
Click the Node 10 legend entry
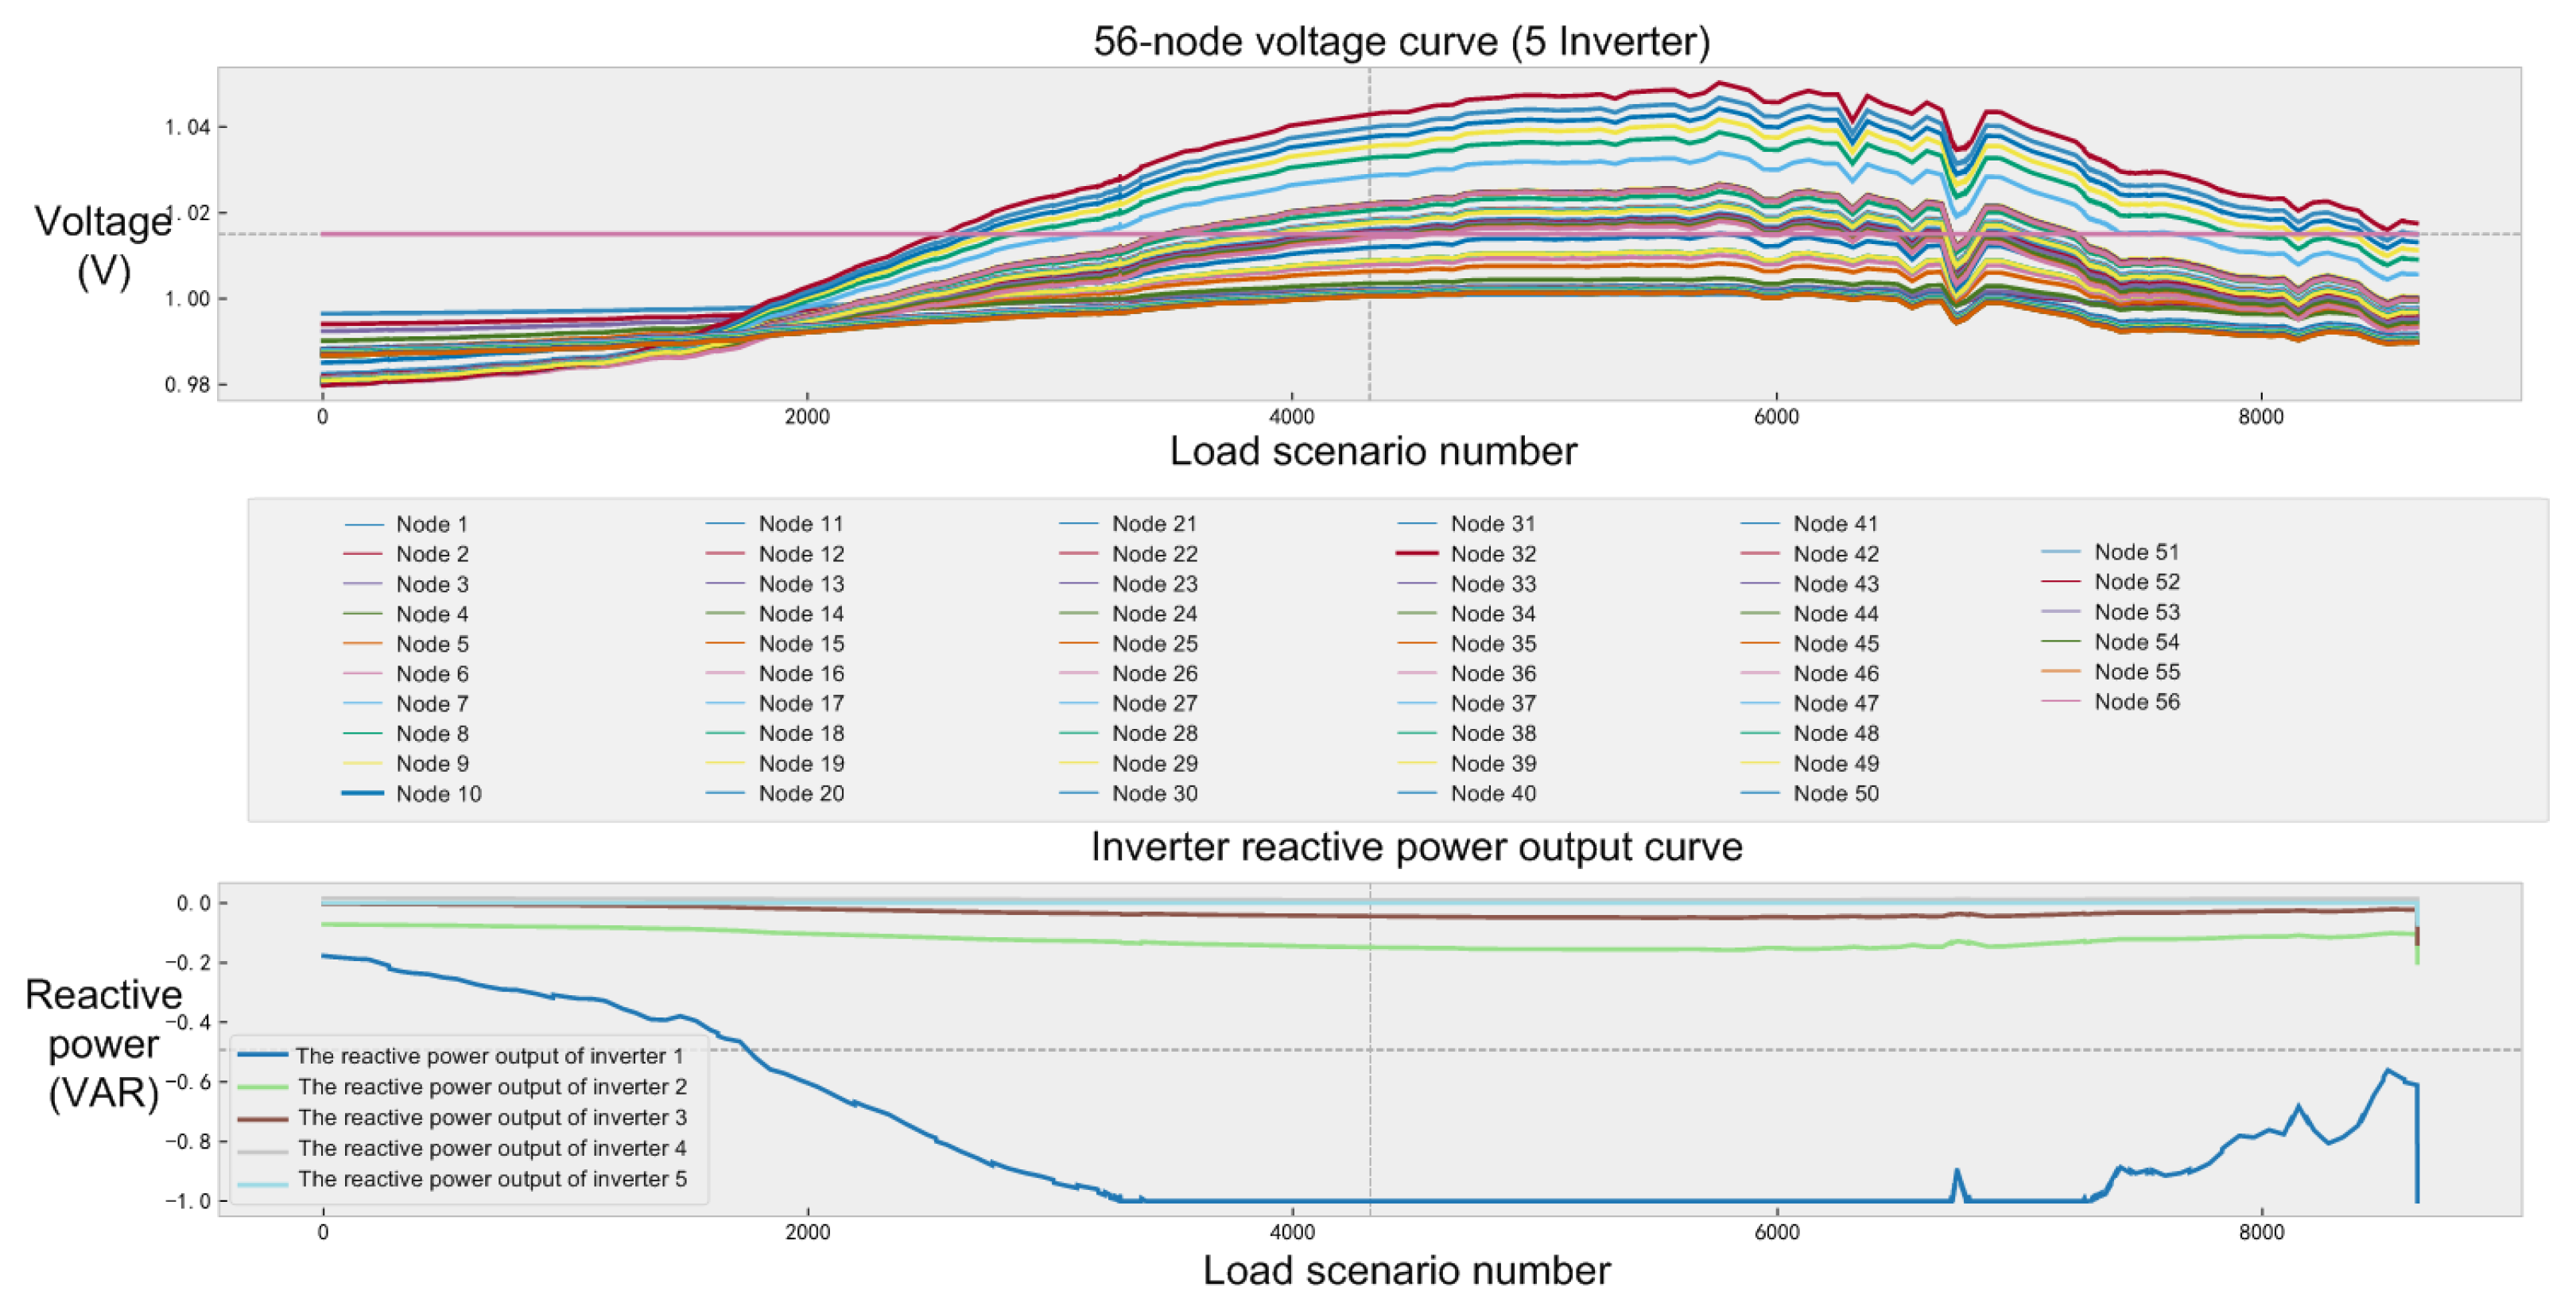[438, 794]
